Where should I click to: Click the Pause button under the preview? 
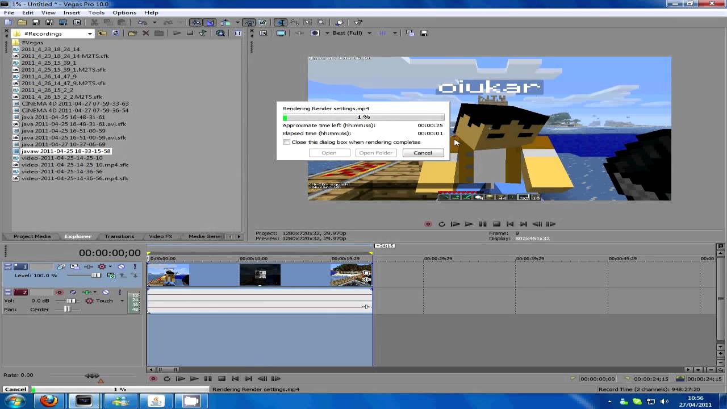point(483,224)
